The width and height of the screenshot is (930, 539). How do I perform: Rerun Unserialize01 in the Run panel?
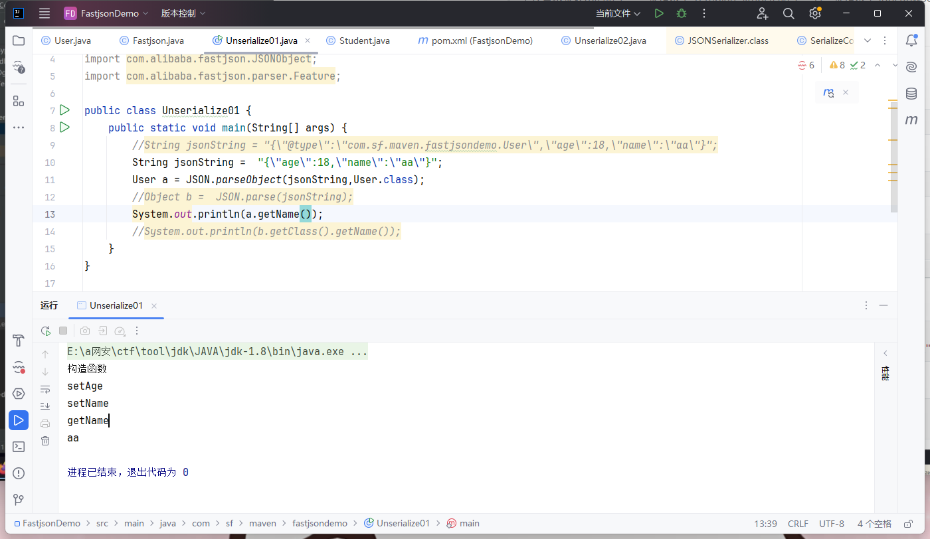click(45, 331)
